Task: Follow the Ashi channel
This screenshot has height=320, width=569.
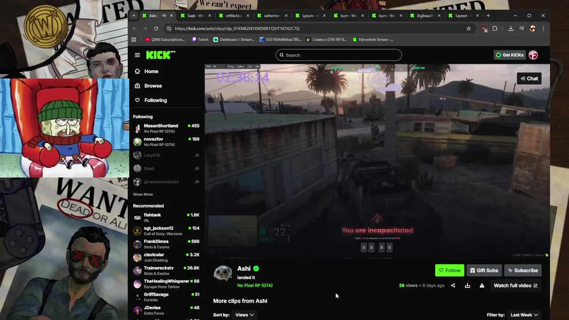Action: [449, 270]
